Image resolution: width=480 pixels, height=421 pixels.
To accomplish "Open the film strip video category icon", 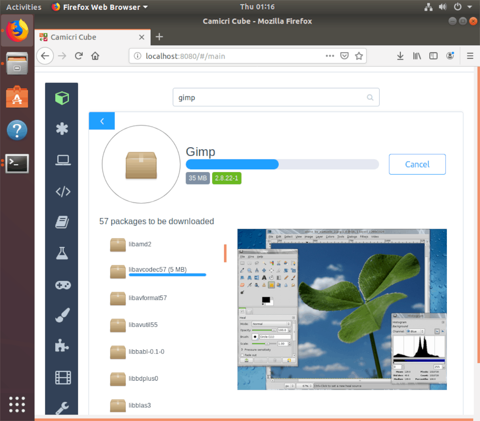I will [x=63, y=377].
